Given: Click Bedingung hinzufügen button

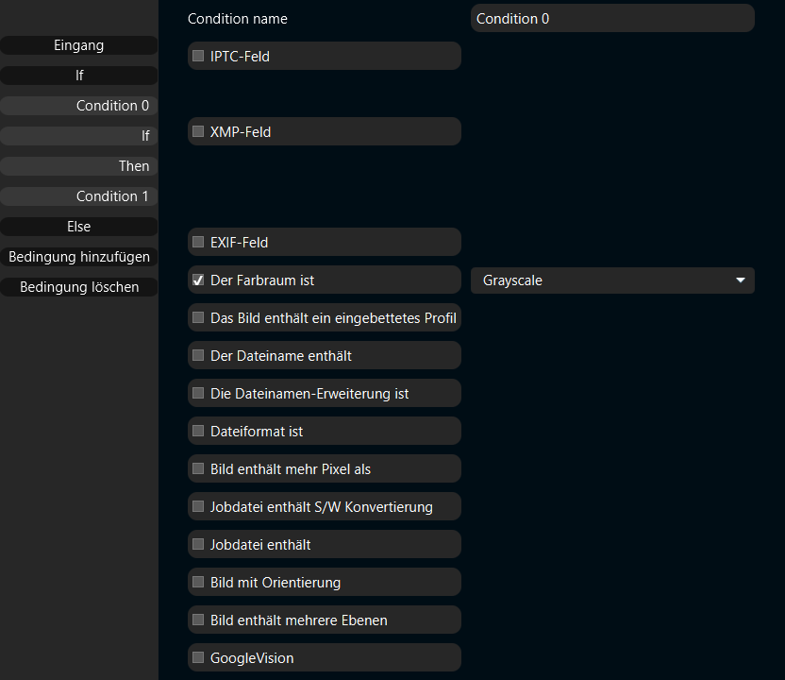Looking at the screenshot, I should click(79, 257).
